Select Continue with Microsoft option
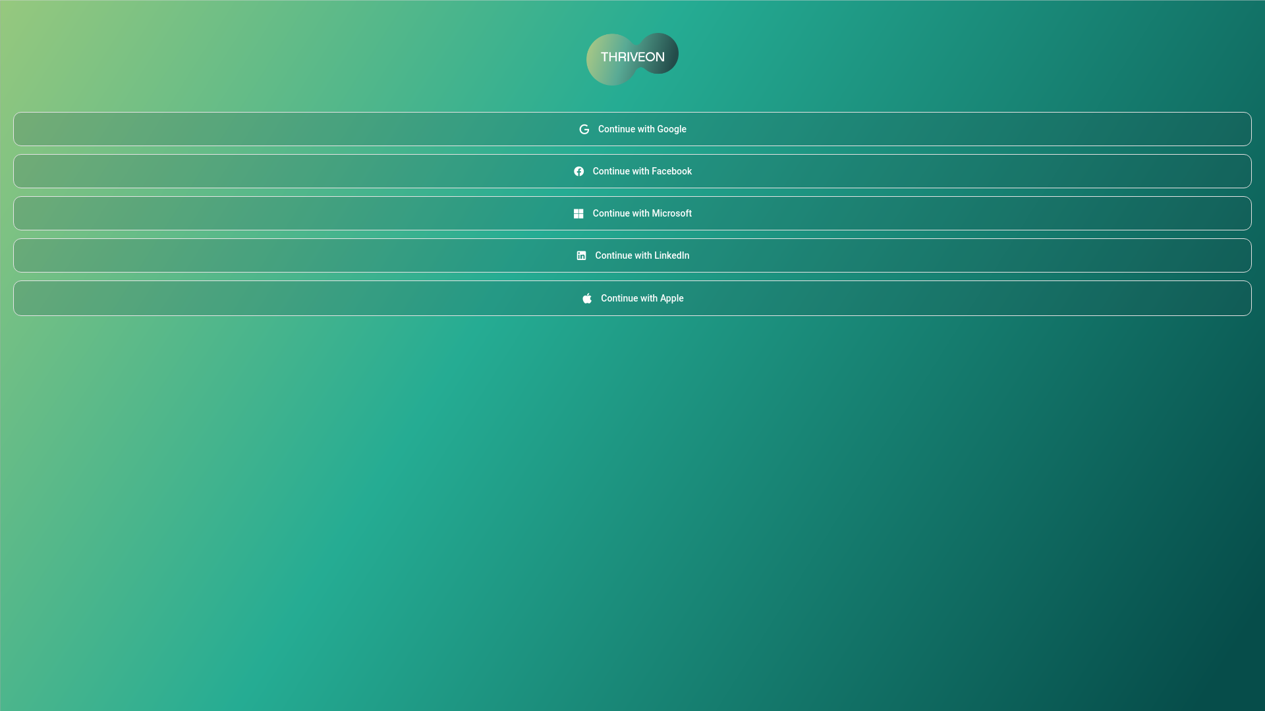The image size is (1265, 711). click(632, 213)
